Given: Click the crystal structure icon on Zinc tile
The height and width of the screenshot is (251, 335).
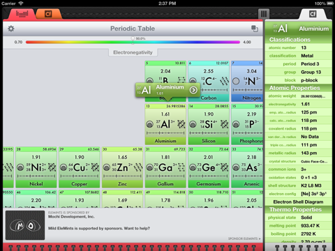Looking at the screenshot, I should (x=138, y=167).
